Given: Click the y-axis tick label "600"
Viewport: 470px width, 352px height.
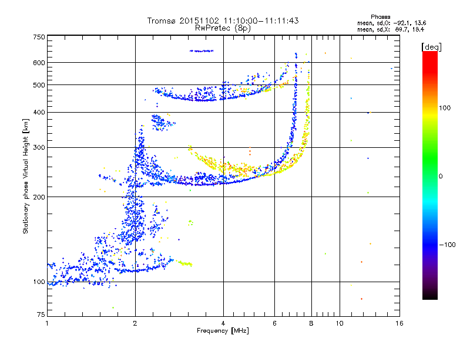Looking at the screenshot, I should point(39,63).
